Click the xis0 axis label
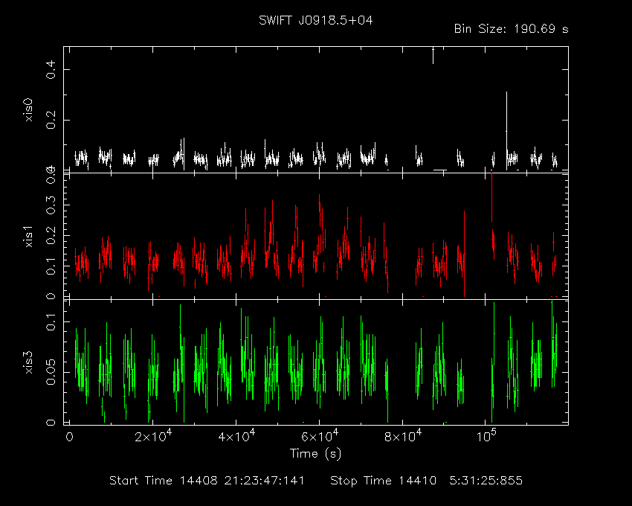Image resolution: width=632 pixels, height=506 pixels. (29, 109)
